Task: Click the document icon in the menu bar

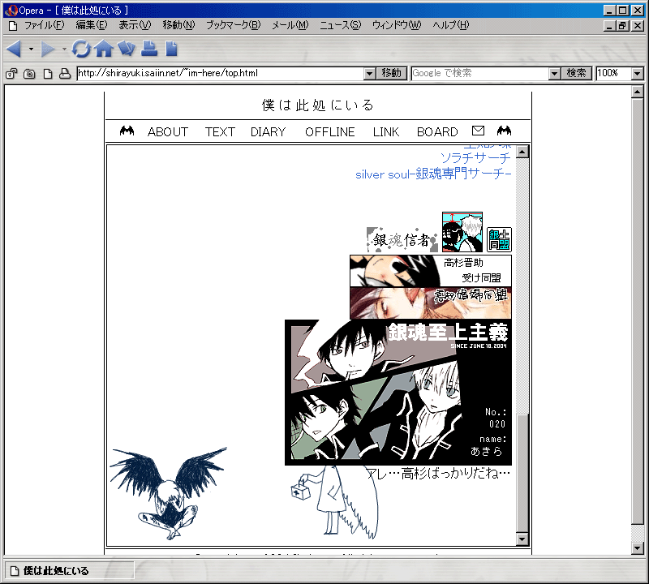Action: point(13,26)
